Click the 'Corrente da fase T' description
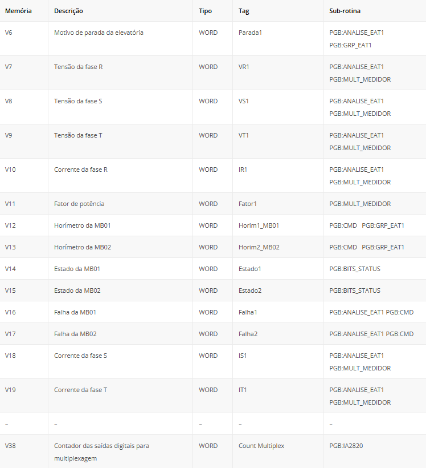This screenshot has height=468, width=426. [x=80, y=390]
